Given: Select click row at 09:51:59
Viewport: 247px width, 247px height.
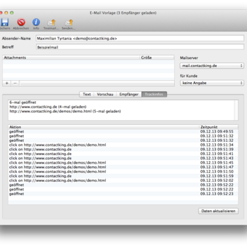Looking at the screenshot, I should (x=123, y=176).
